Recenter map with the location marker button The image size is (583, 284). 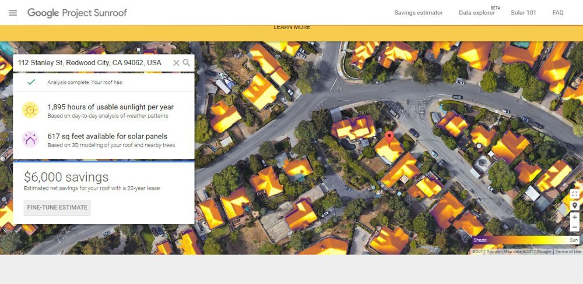point(575,205)
